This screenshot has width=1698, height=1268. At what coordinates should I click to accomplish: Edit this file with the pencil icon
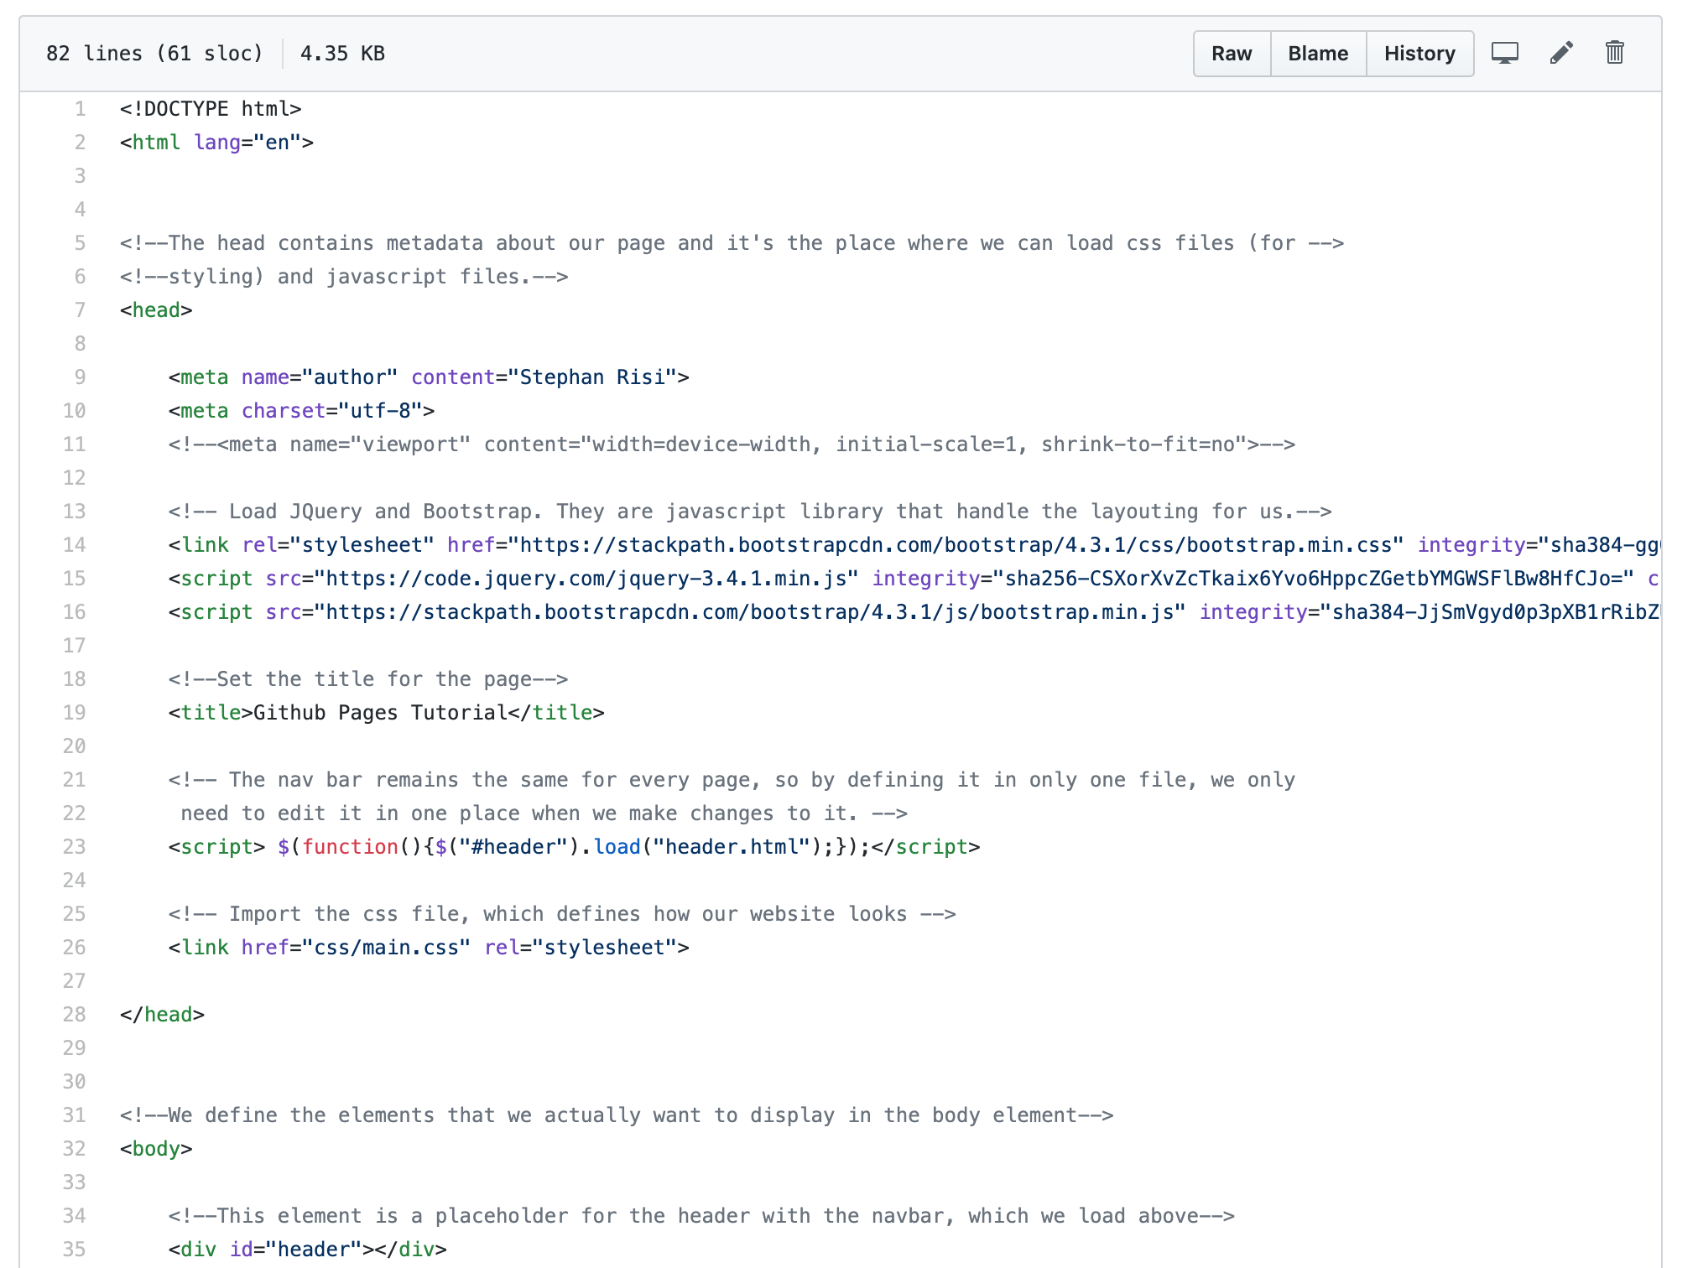pyautogui.click(x=1560, y=54)
